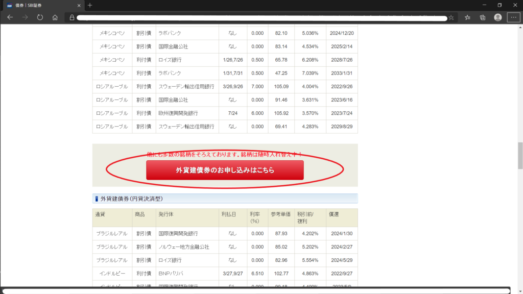Open the Settings and more ellipsis menu

click(x=513, y=17)
